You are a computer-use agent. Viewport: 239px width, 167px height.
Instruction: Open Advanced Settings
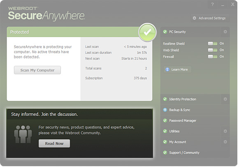pyautogui.click(x=210, y=18)
